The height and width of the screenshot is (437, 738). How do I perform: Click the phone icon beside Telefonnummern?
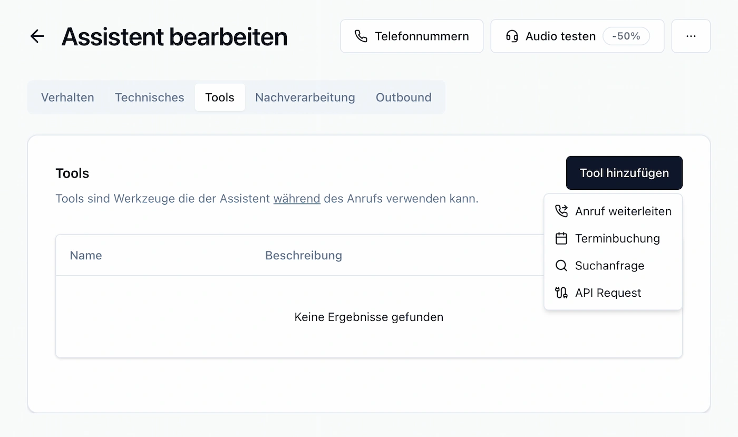click(x=361, y=36)
